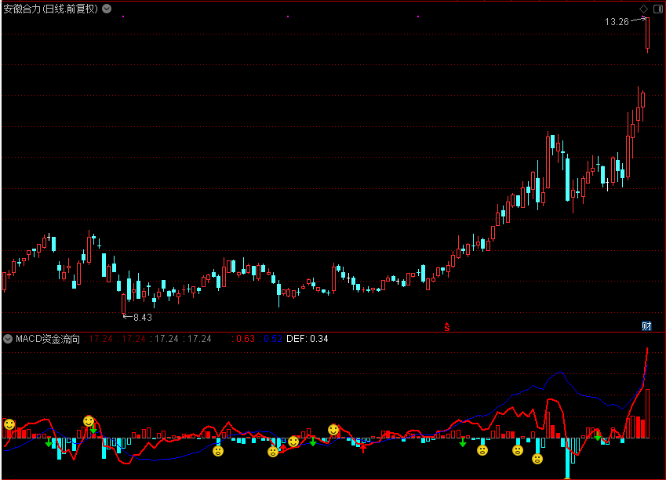Click the 8.43 low price label
Image resolution: width=666 pixels, height=480 pixels.
pyautogui.click(x=142, y=318)
